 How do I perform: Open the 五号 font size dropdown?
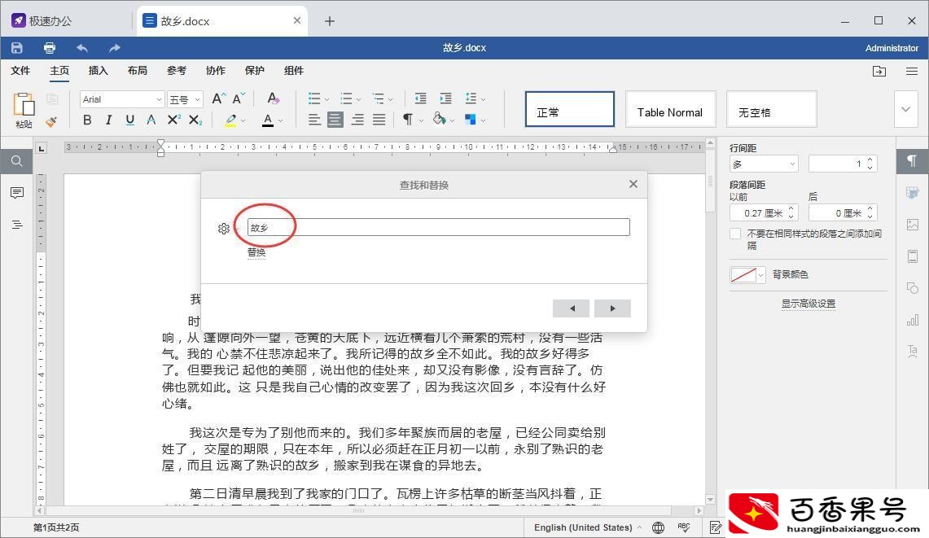185,99
